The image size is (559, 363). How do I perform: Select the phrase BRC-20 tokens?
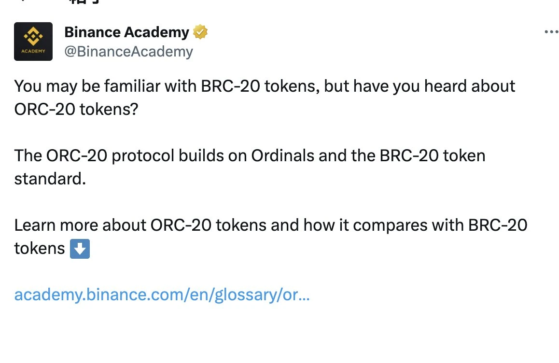252,86
